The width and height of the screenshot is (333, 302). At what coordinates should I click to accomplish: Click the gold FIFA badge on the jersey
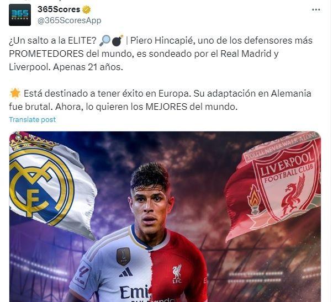coord(123,256)
